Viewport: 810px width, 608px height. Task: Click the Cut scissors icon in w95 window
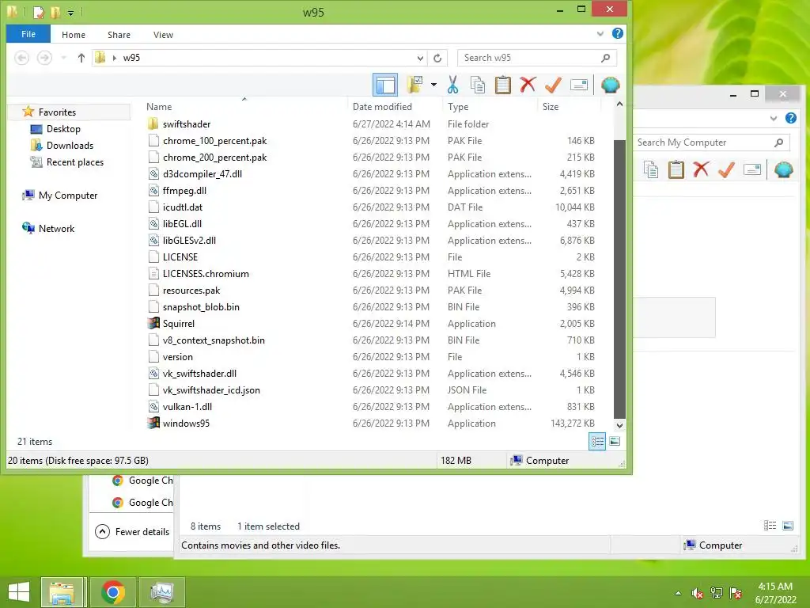click(x=452, y=85)
